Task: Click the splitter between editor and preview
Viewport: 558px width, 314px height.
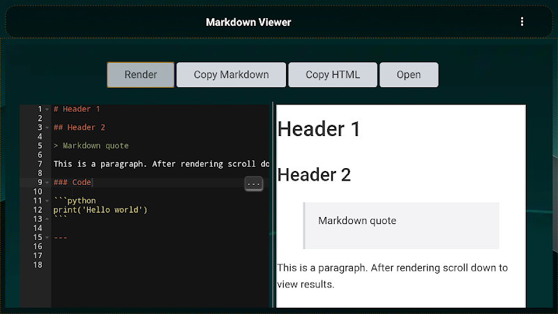Action: point(273,204)
